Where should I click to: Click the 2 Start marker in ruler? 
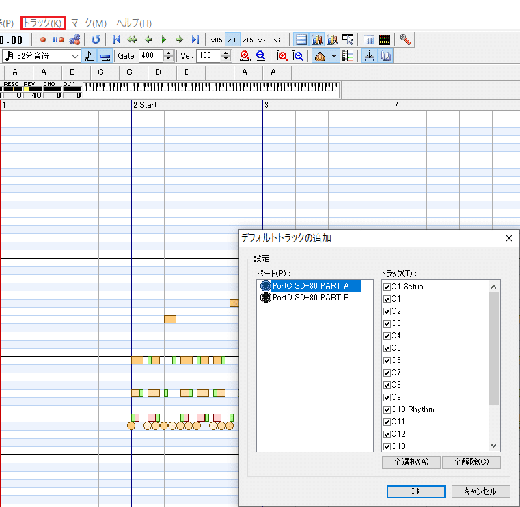click(x=145, y=105)
